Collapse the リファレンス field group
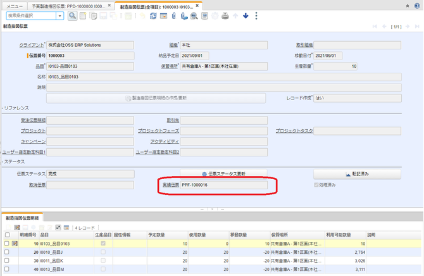Screen dimensions: 424x276 [15, 108]
